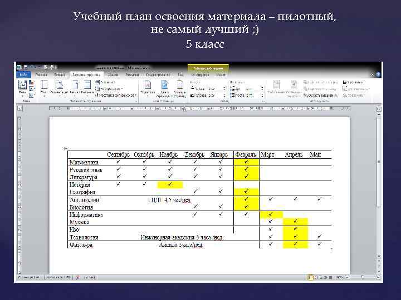Viewport: 401px width, 300px height.
Task: Open the Themes (Темы) gallery
Action: tap(22, 88)
